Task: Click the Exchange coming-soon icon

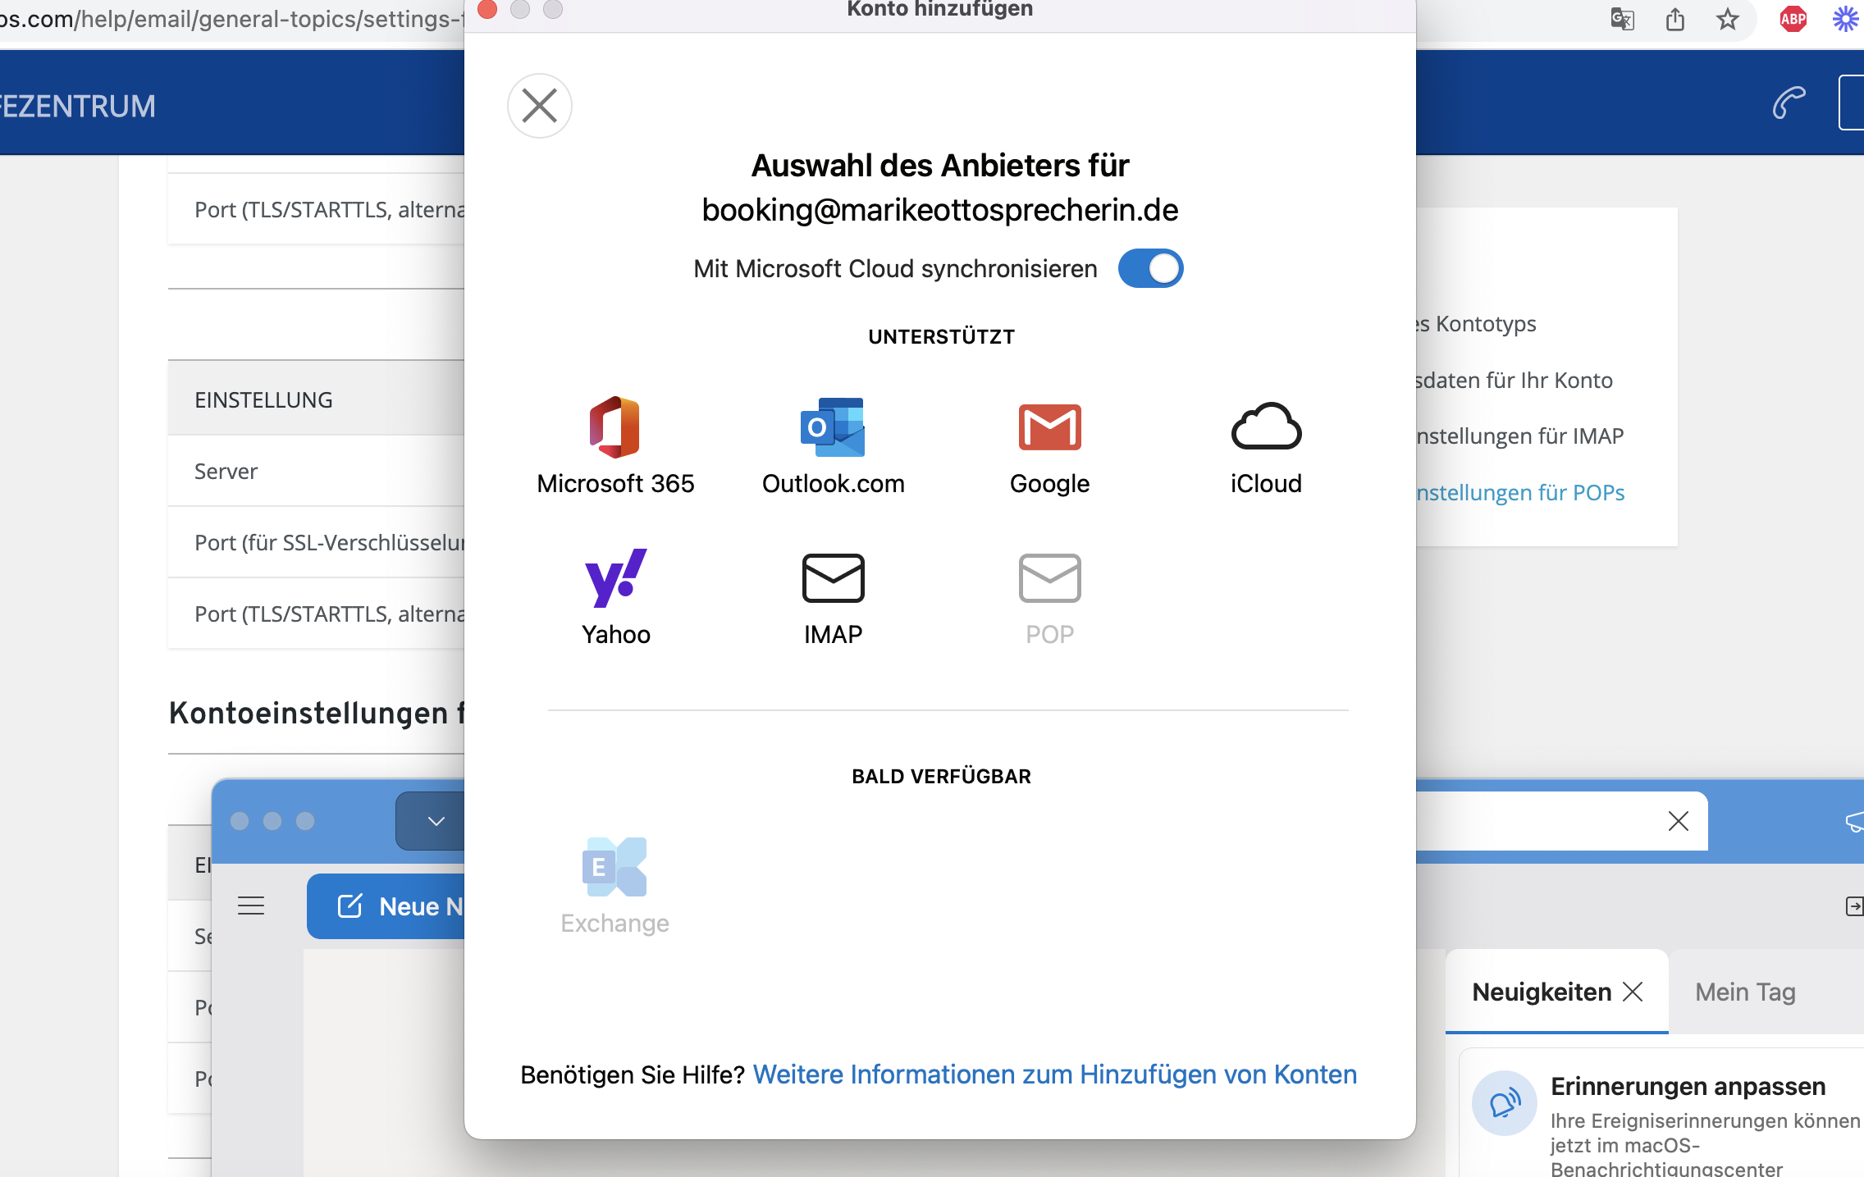Action: tap(614, 867)
